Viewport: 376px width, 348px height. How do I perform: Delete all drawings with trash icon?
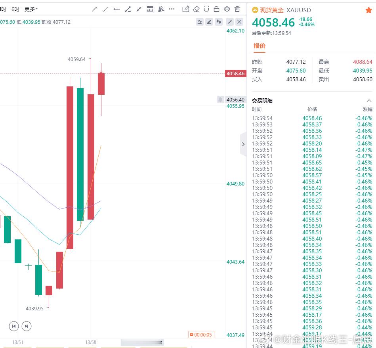[237, 9]
